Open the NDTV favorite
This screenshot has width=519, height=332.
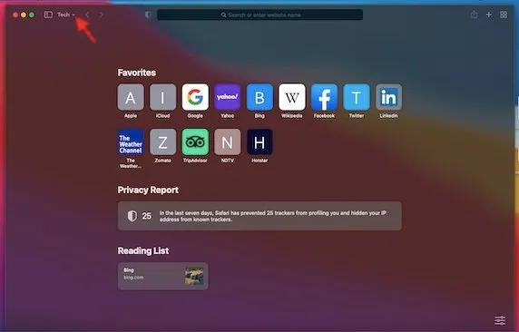[x=228, y=142]
